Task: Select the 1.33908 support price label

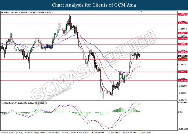Action: [182, 59]
